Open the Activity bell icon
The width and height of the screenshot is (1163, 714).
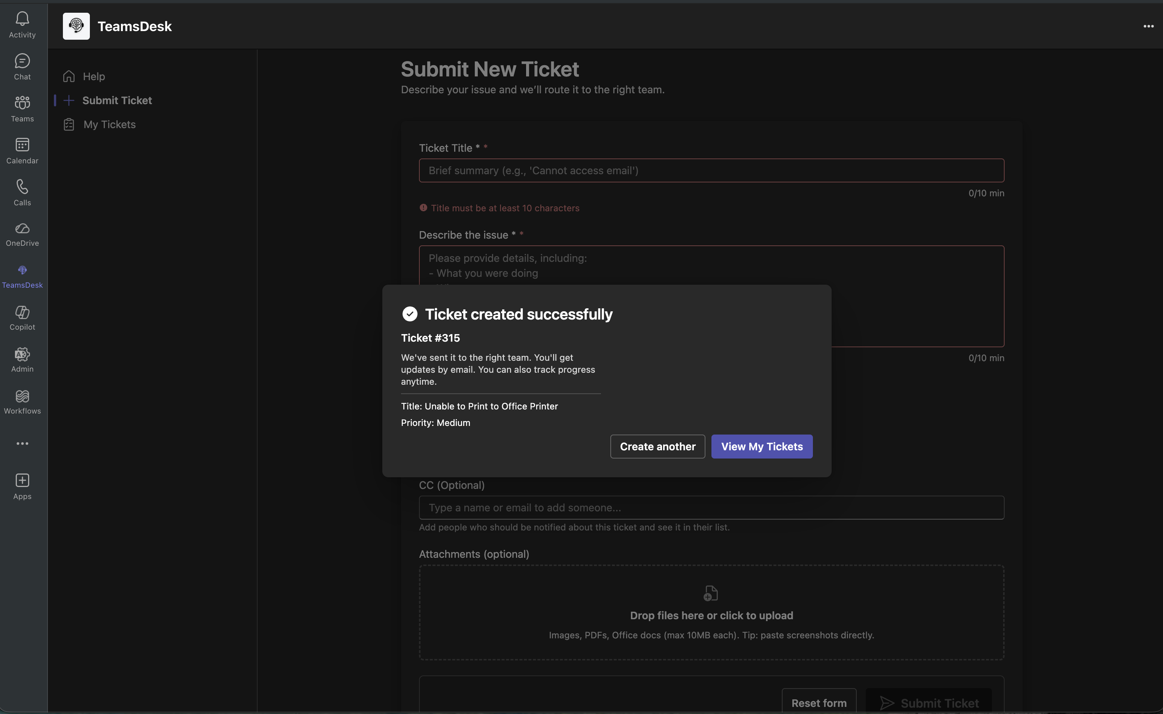[x=22, y=19]
